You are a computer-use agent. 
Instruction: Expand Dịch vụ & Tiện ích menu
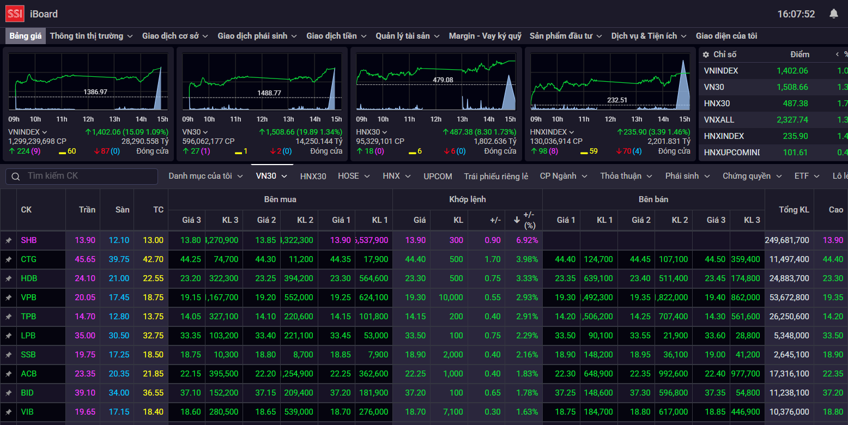tap(649, 36)
